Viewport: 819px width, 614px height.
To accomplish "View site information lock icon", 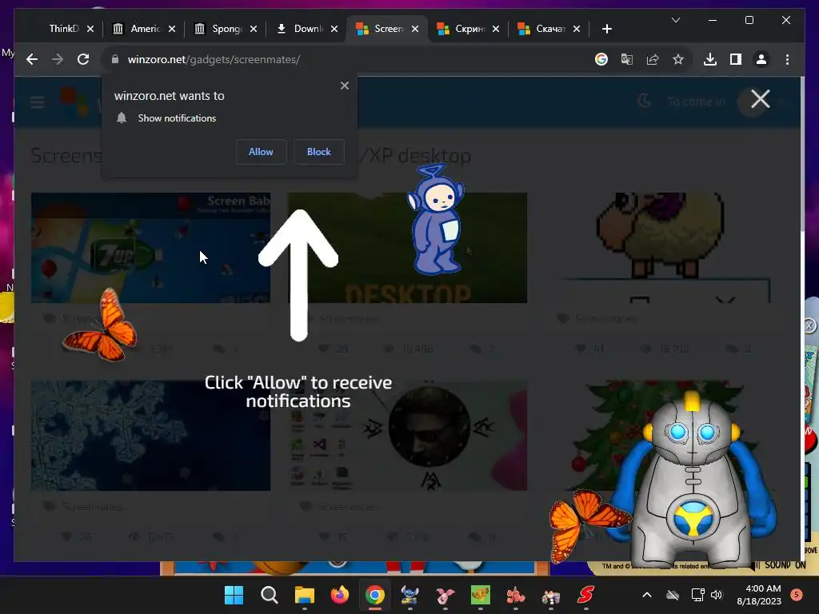I will click(115, 59).
